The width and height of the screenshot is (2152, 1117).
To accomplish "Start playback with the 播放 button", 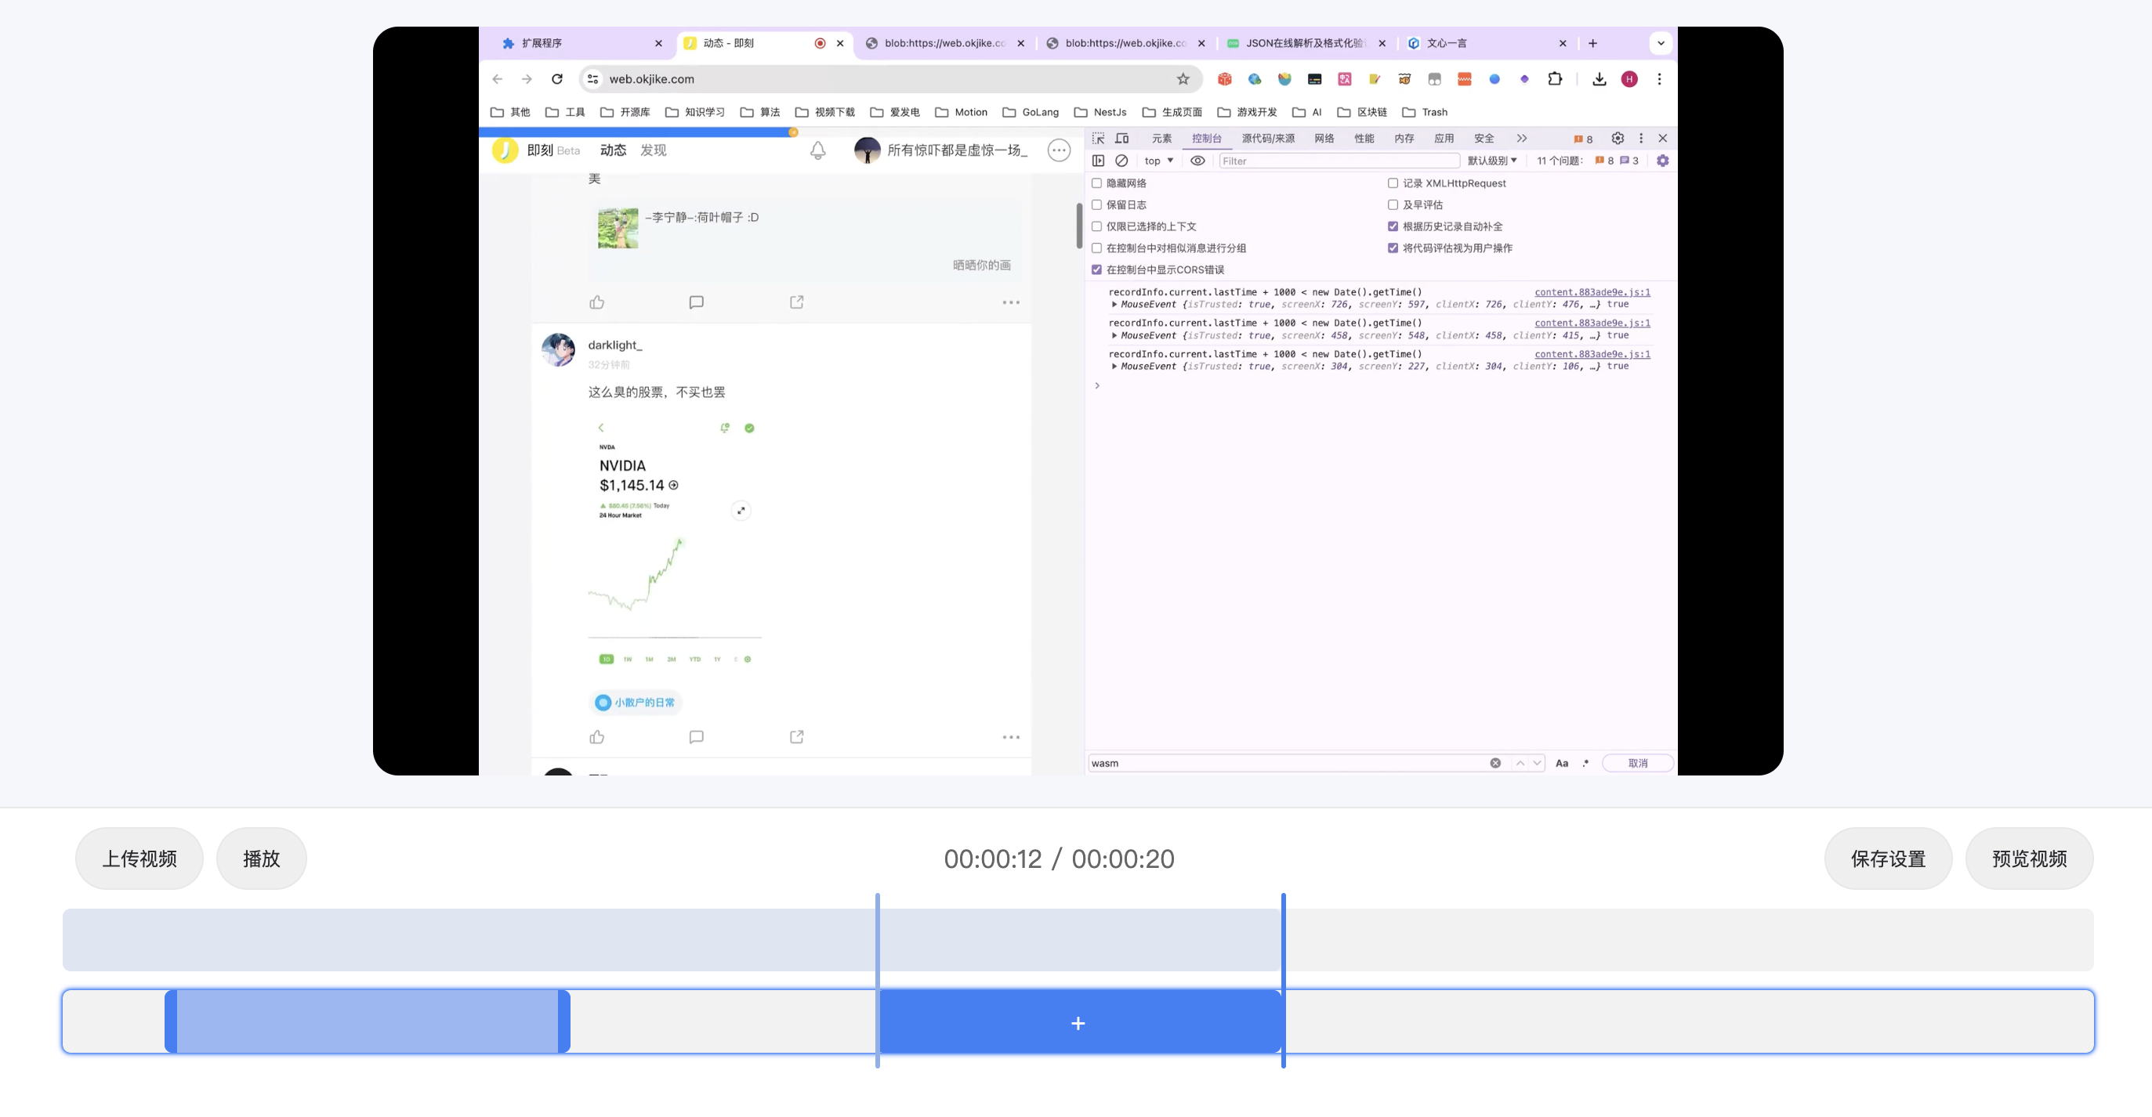I will [x=262, y=859].
